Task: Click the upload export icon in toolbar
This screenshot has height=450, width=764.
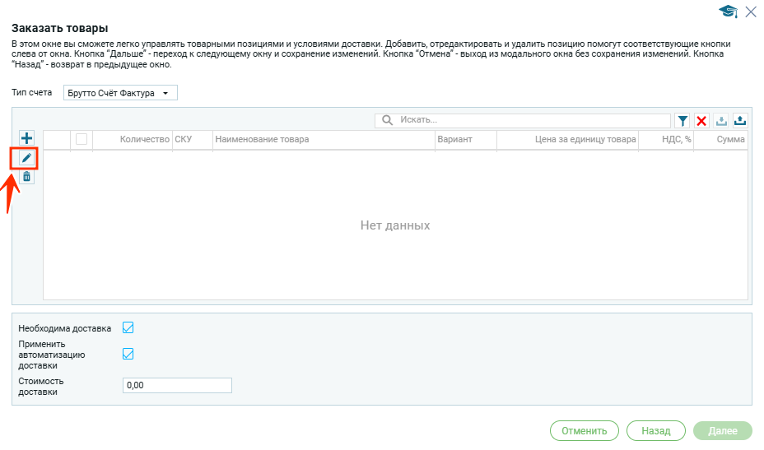Action: click(740, 121)
